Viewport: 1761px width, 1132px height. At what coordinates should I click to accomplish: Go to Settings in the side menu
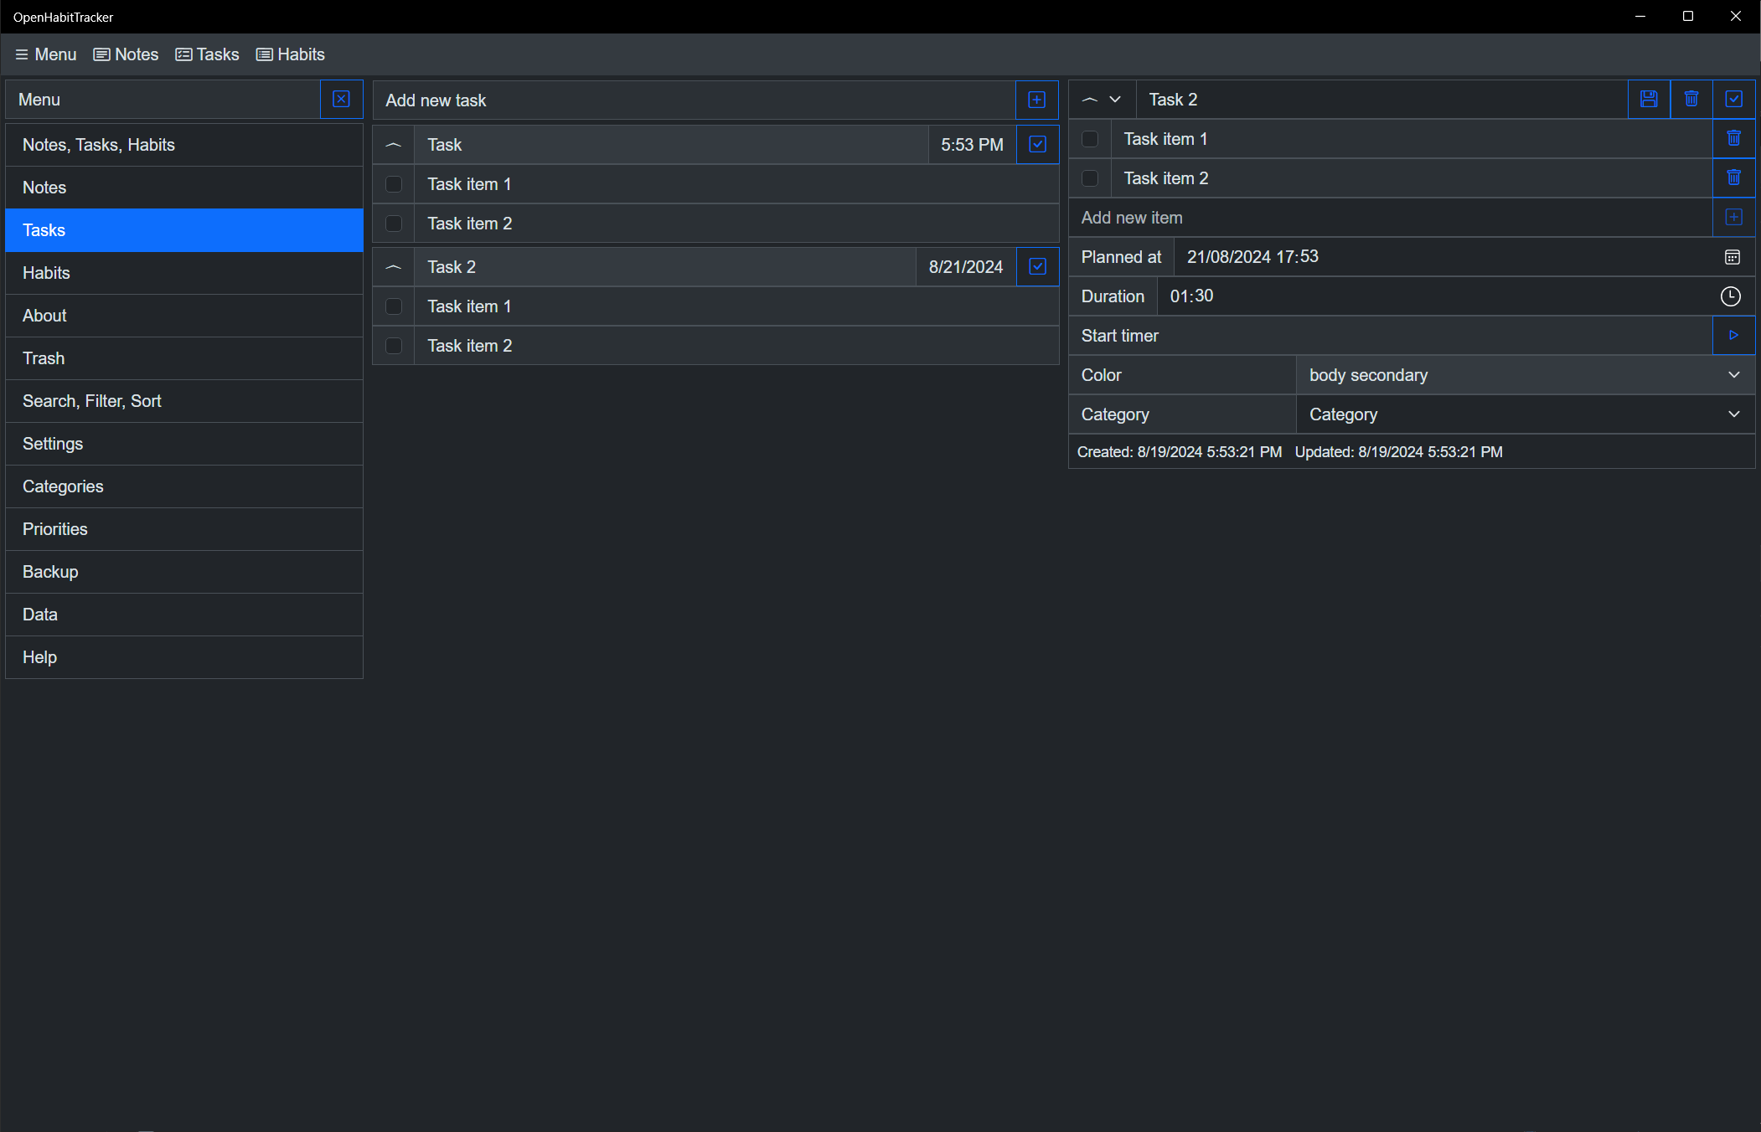184,444
